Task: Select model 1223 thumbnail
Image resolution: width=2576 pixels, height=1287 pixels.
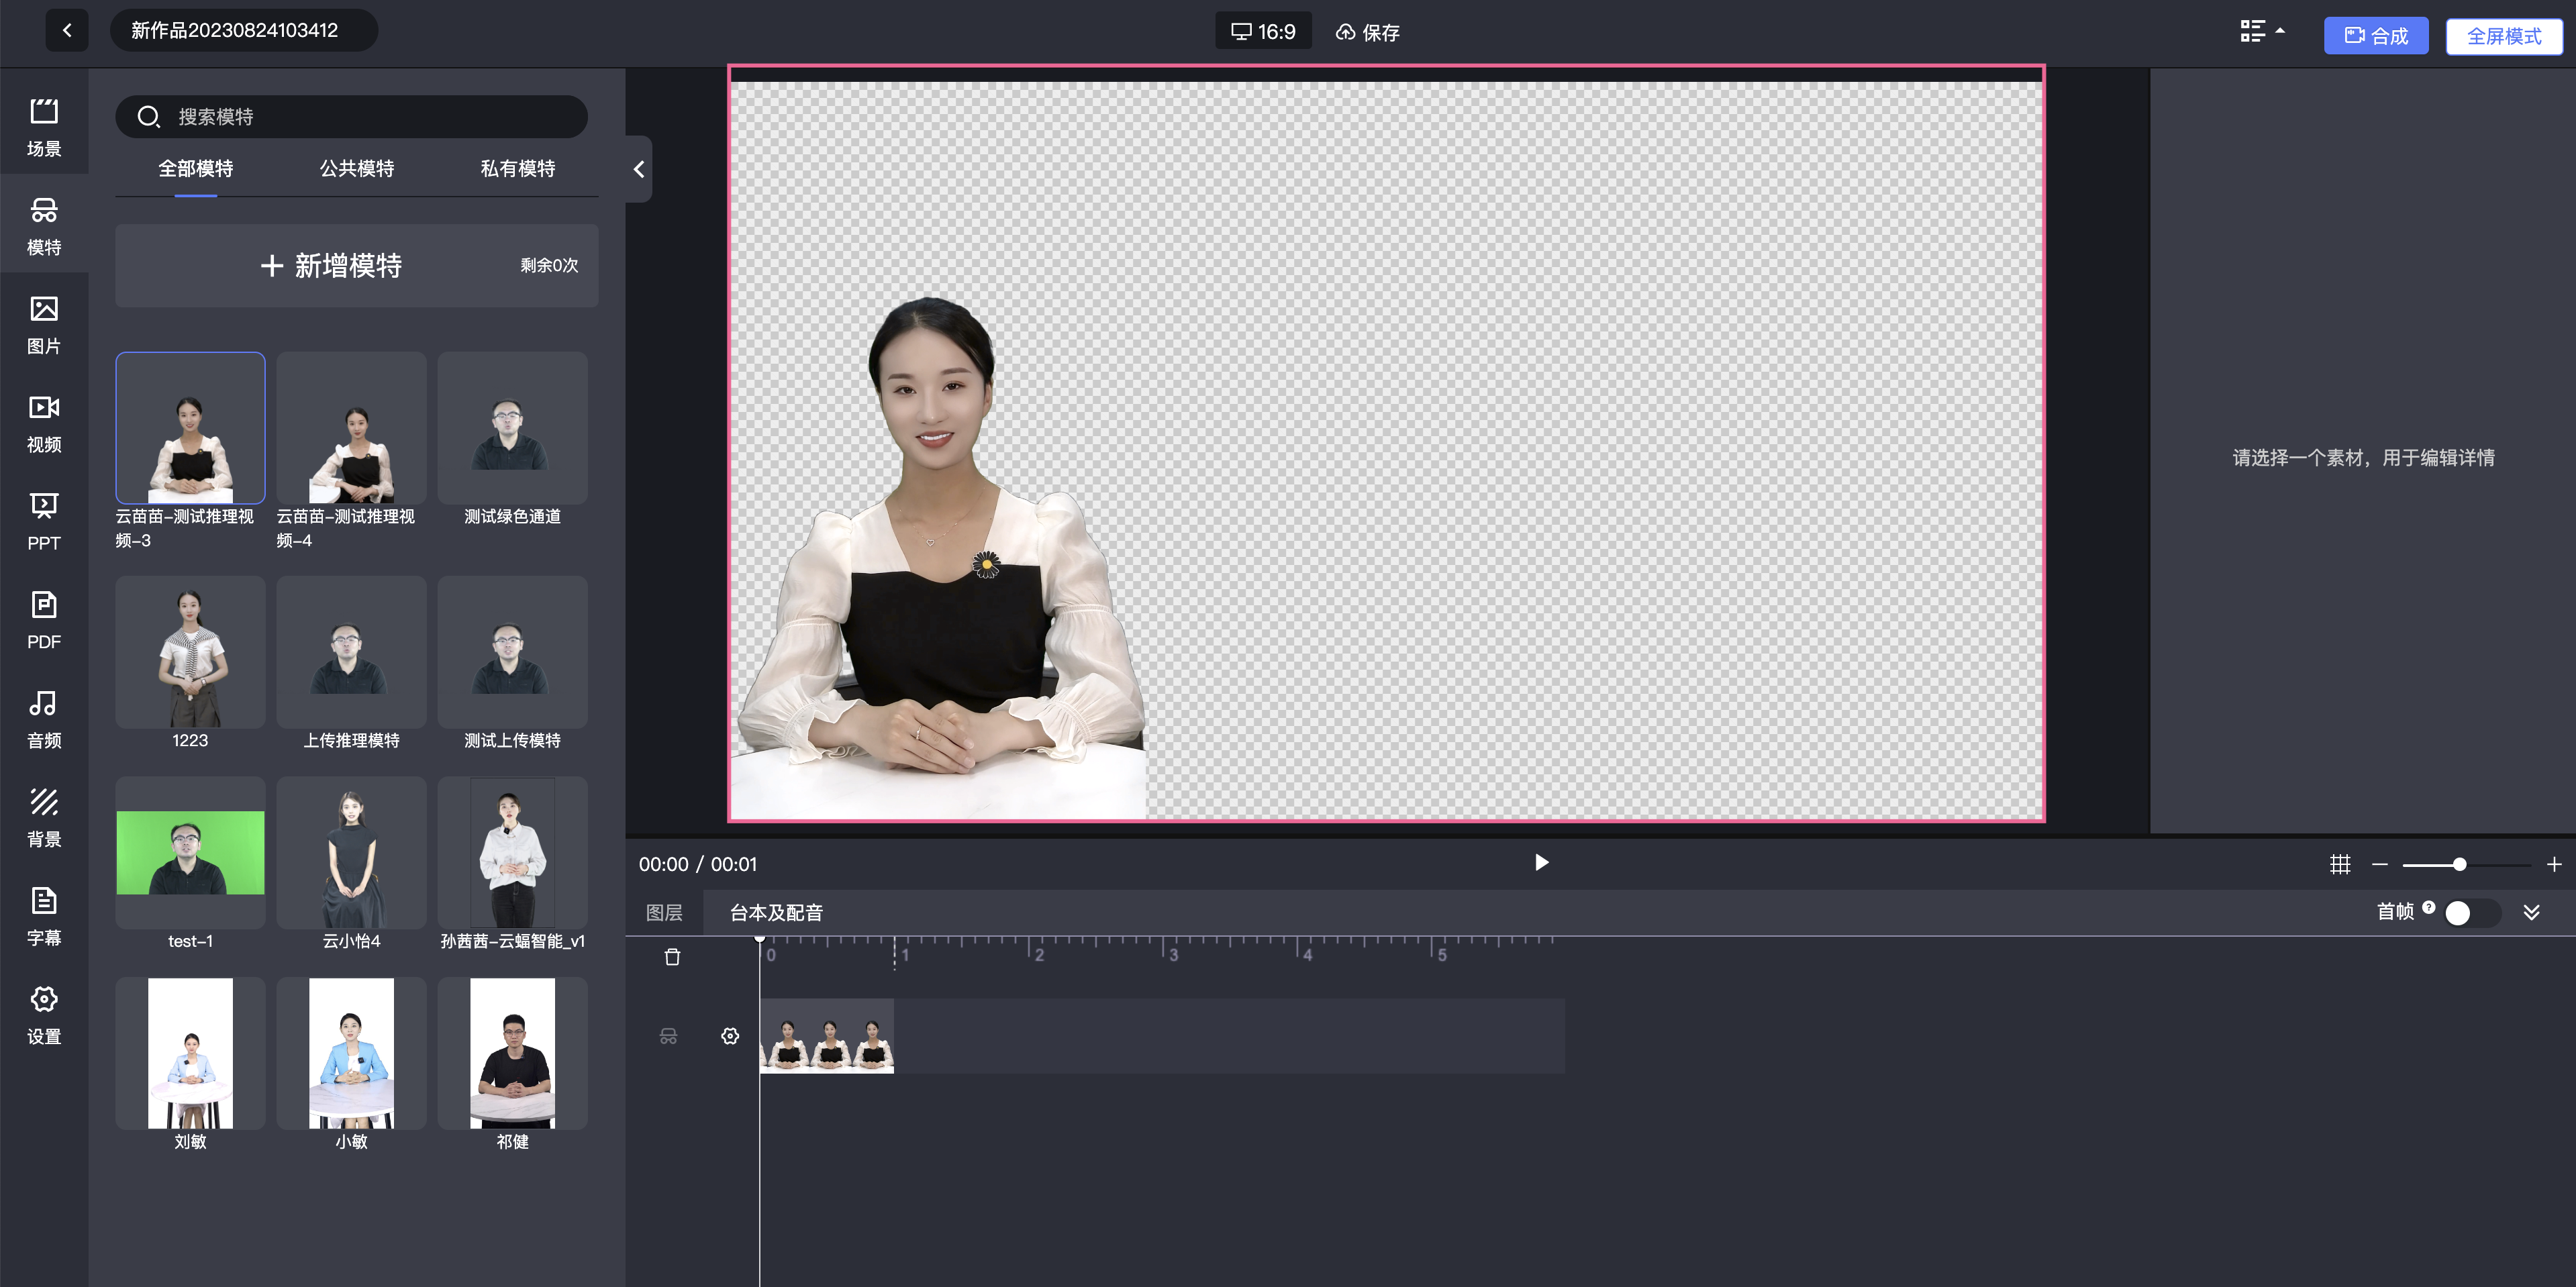Action: (190, 652)
